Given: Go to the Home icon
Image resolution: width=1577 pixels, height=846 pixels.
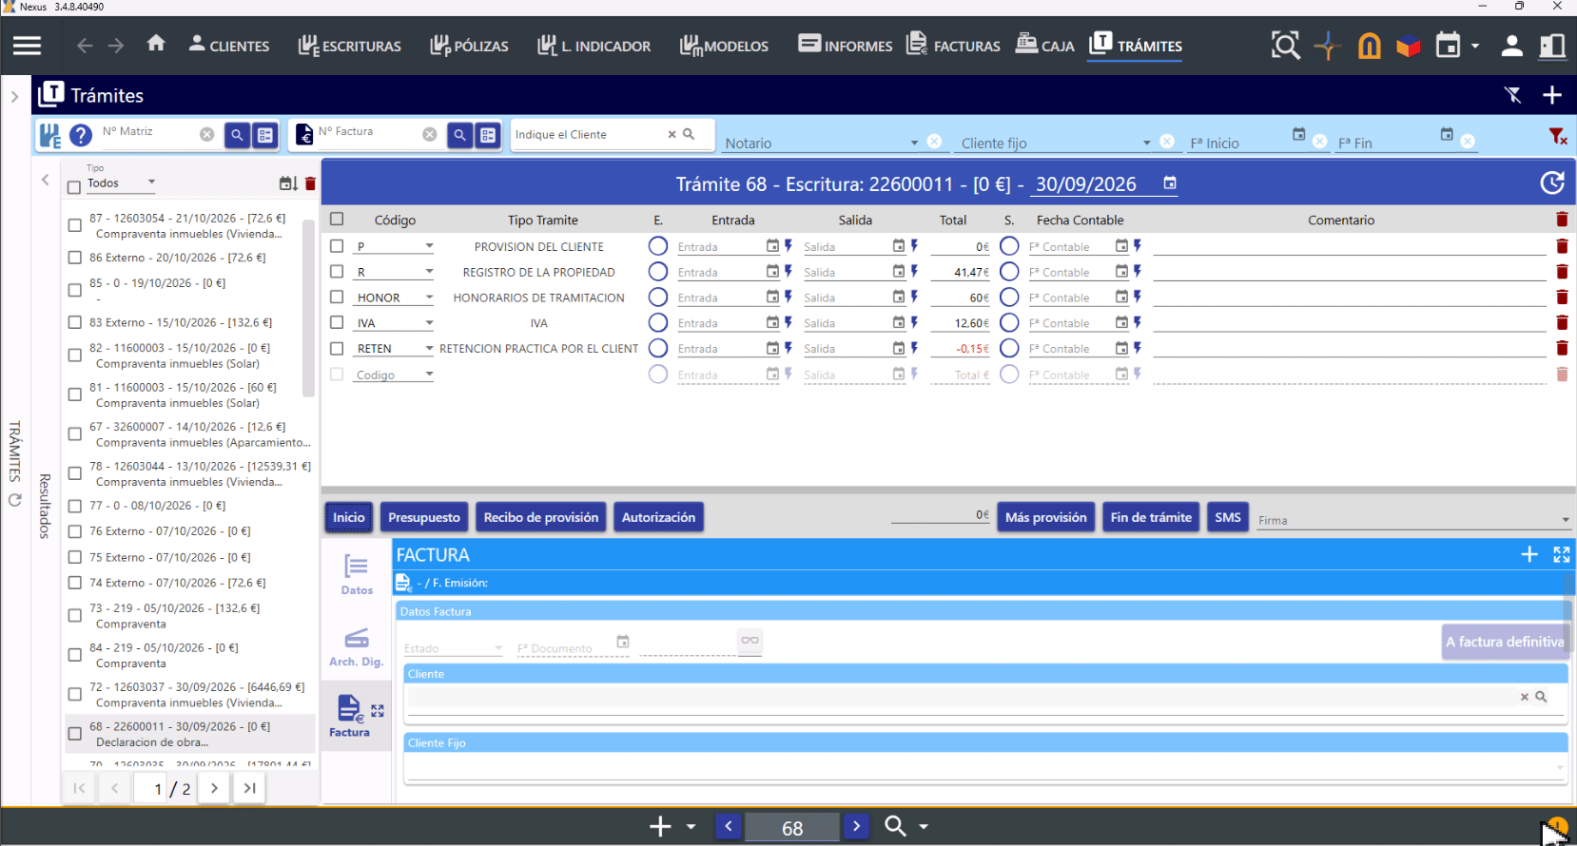Looking at the screenshot, I should tap(156, 44).
